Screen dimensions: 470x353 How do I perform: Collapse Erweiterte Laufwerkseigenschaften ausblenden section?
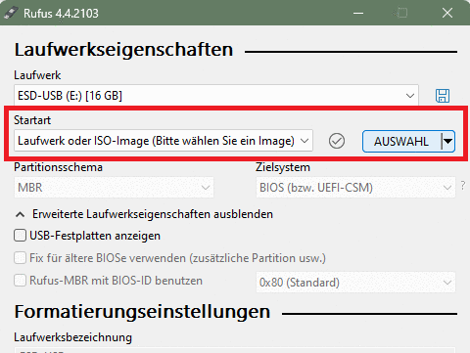pos(144,214)
